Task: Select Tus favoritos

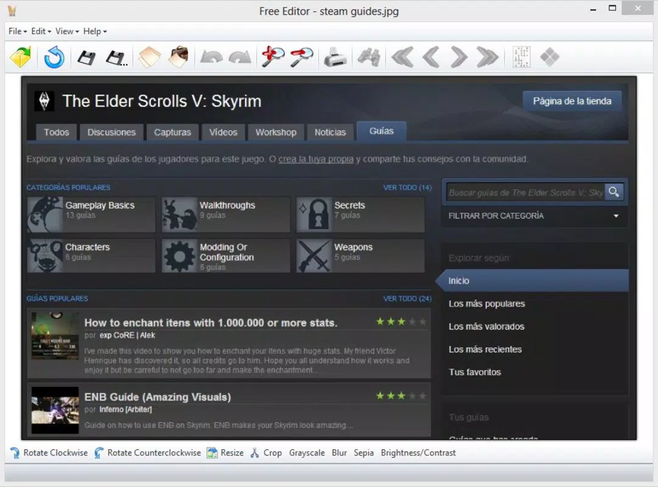Action: click(x=475, y=372)
